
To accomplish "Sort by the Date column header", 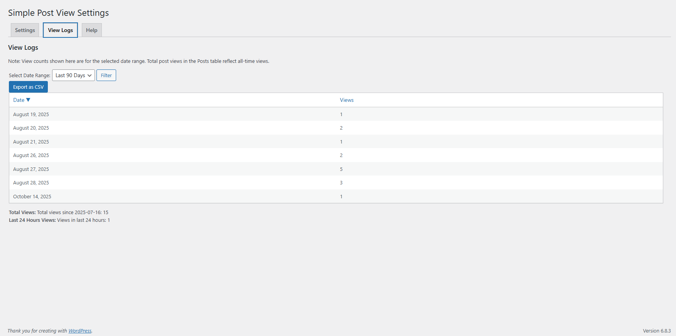I will coord(19,100).
